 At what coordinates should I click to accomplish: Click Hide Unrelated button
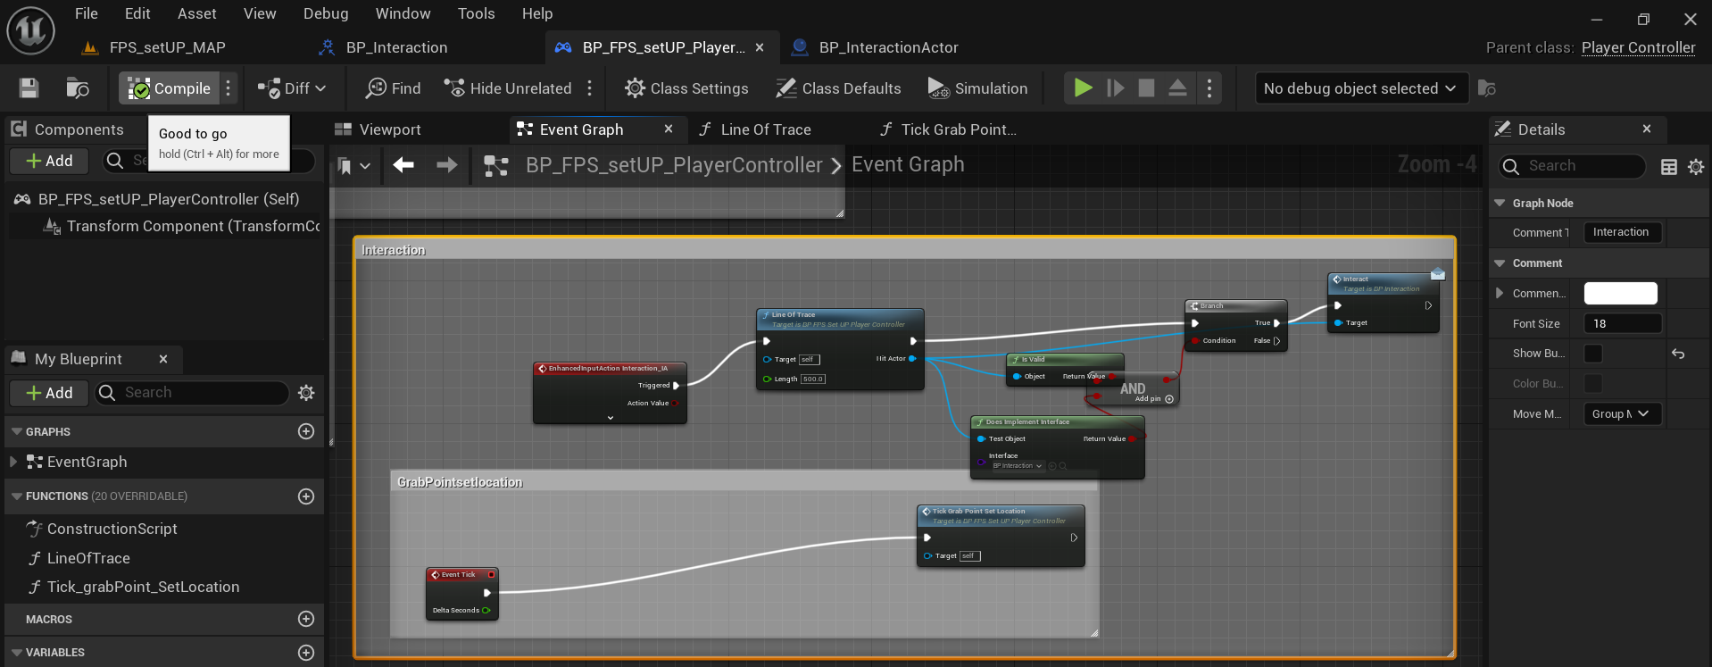(x=508, y=88)
